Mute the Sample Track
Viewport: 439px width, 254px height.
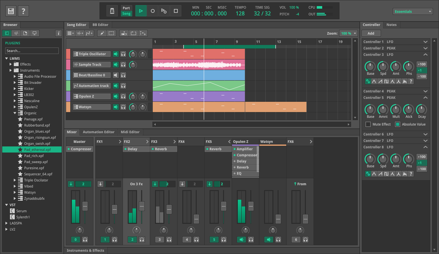(116, 64)
